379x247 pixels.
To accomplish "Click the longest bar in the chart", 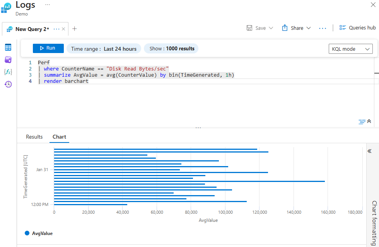I will (189, 181).
